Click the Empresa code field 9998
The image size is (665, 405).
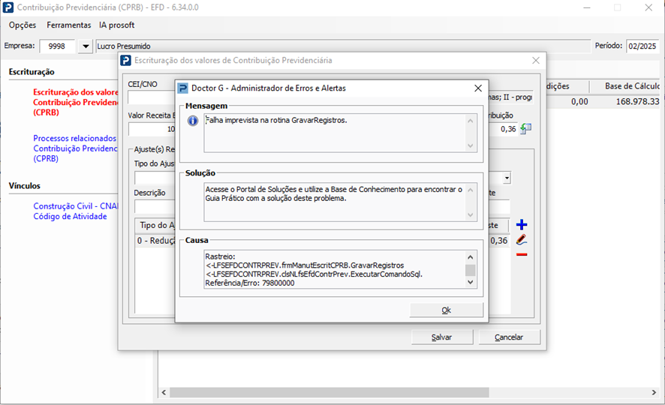click(x=57, y=46)
